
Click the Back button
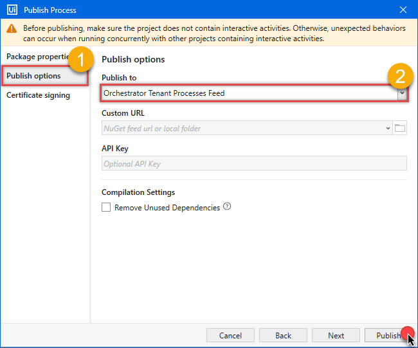[283, 335]
